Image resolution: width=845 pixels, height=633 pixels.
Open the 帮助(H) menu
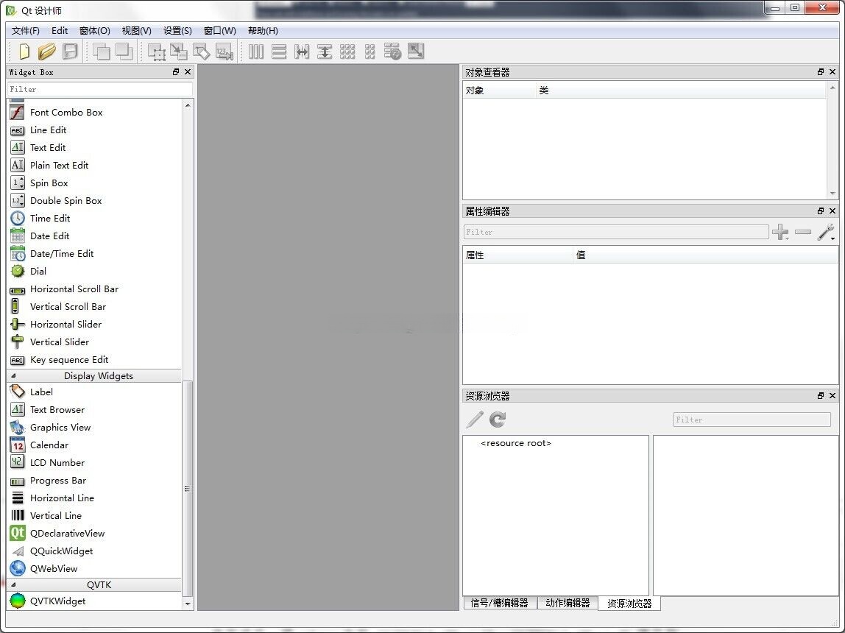tap(263, 31)
